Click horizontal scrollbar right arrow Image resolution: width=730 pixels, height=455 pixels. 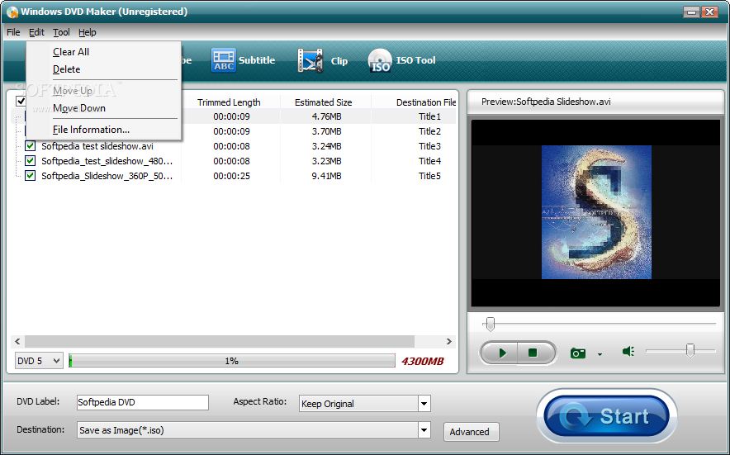[x=448, y=341]
